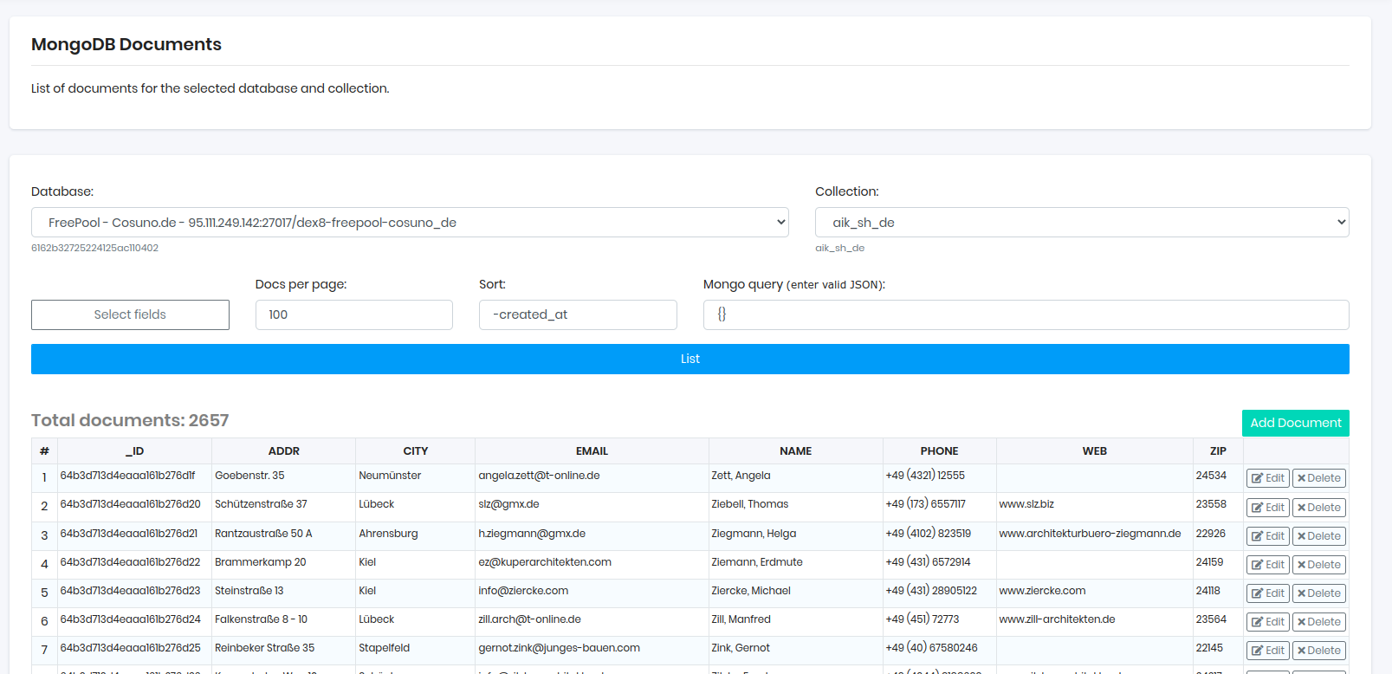Image resolution: width=1392 pixels, height=674 pixels.
Task: Delete row 2 Ziebell, Thomas
Action: pyautogui.click(x=1319, y=508)
